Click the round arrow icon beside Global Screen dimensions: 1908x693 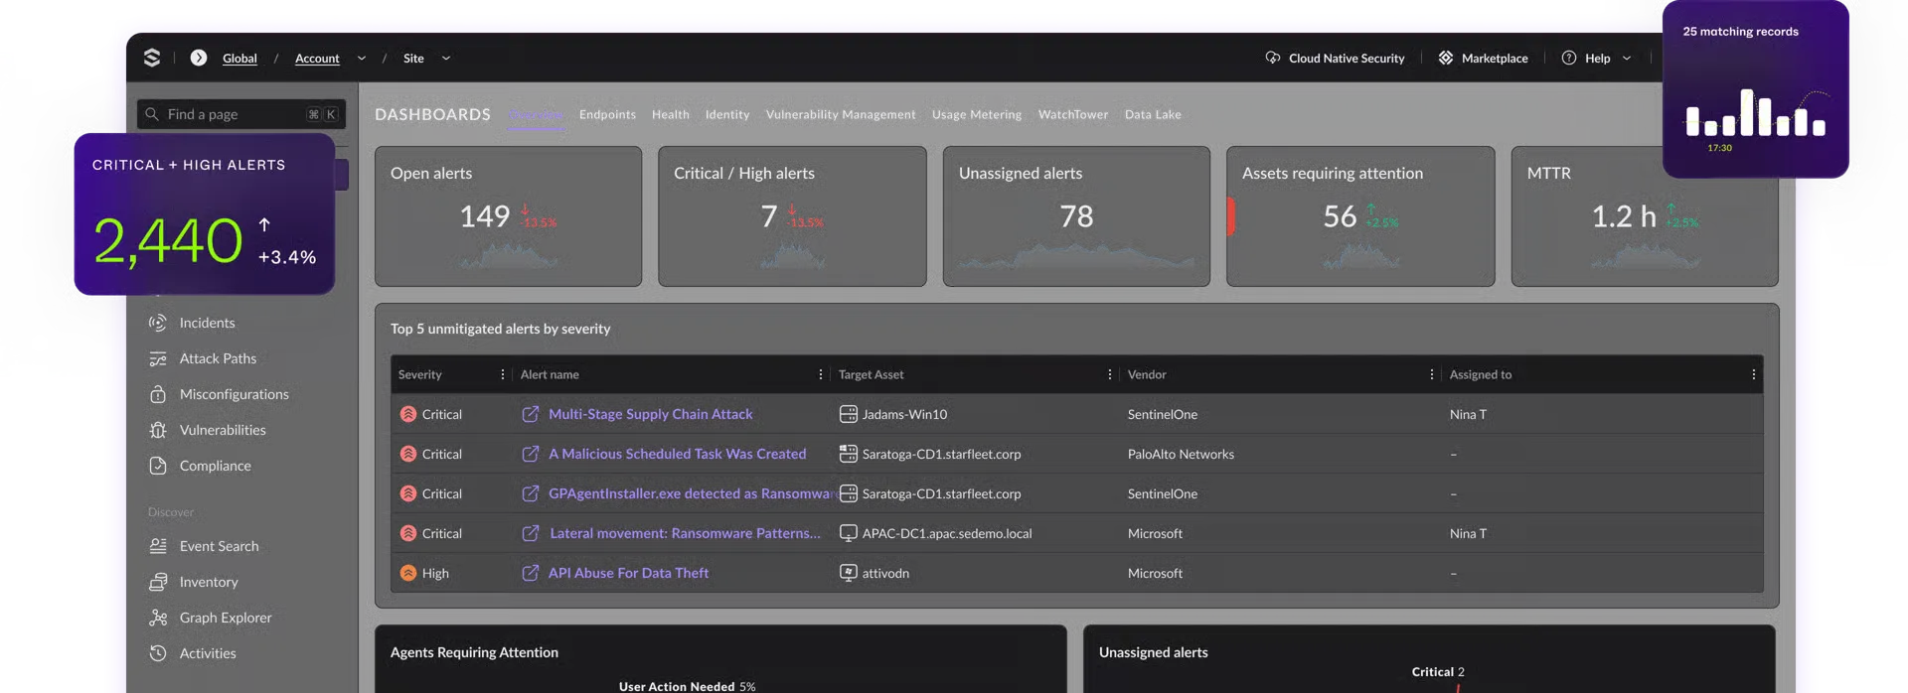point(199,58)
